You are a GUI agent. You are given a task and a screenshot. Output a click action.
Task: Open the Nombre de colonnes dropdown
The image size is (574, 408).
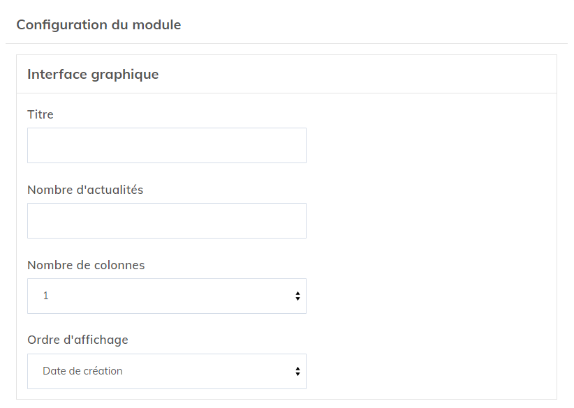(166, 296)
